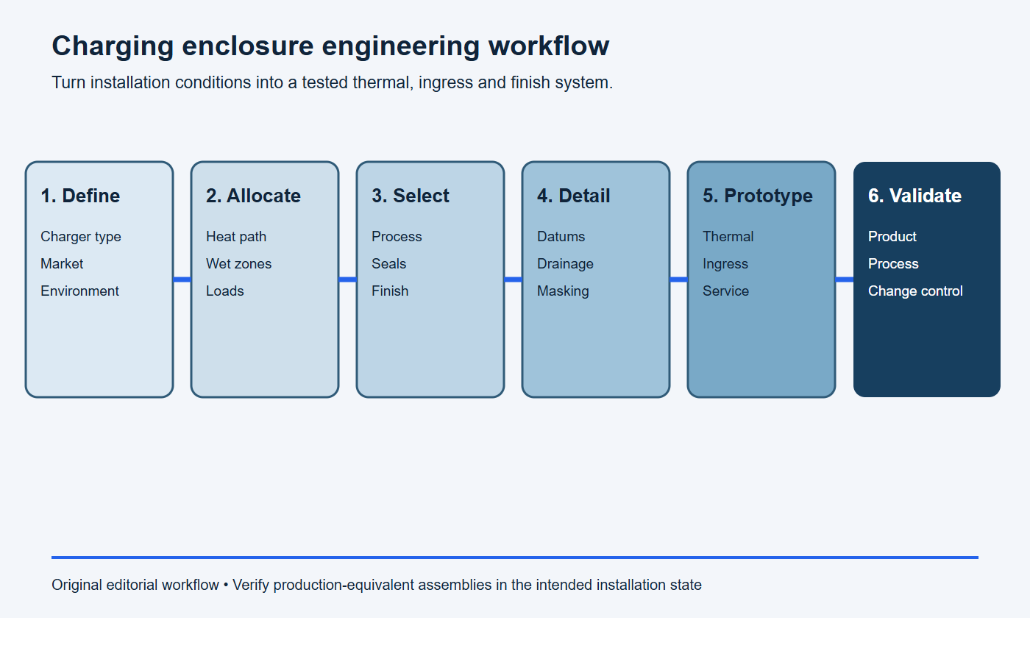
Task: Click 'Drainage' in the Detail card
Action: (565, 263)
